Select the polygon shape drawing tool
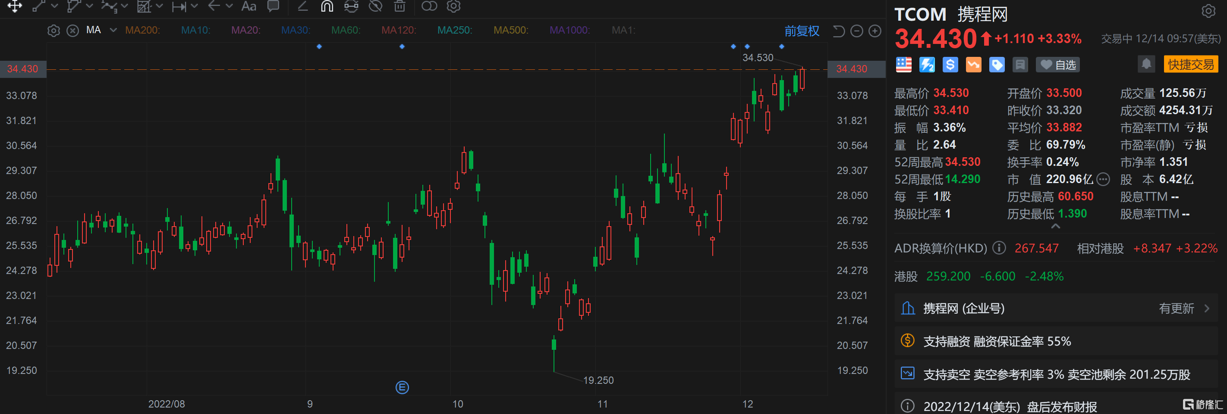The image size is (1227, 414). (x=73, y=6)
